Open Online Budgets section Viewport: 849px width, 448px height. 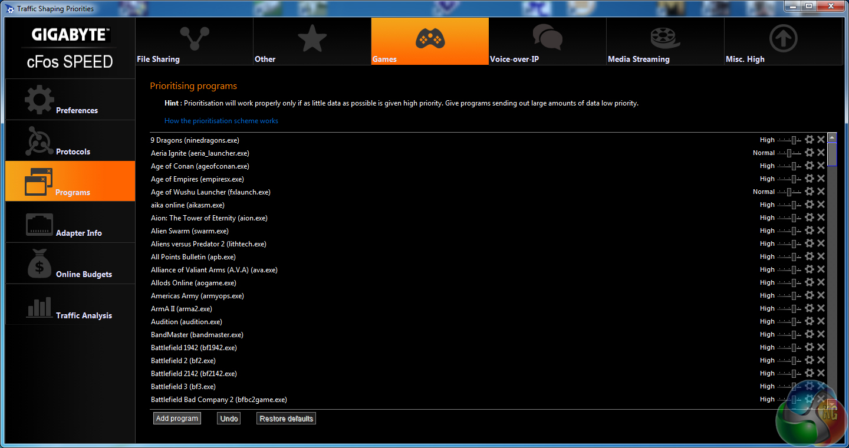pyautogui.click(x=70, y=263)
